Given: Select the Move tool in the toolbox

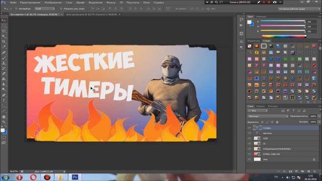Looking at the screenshot, I should pos(4,21).
